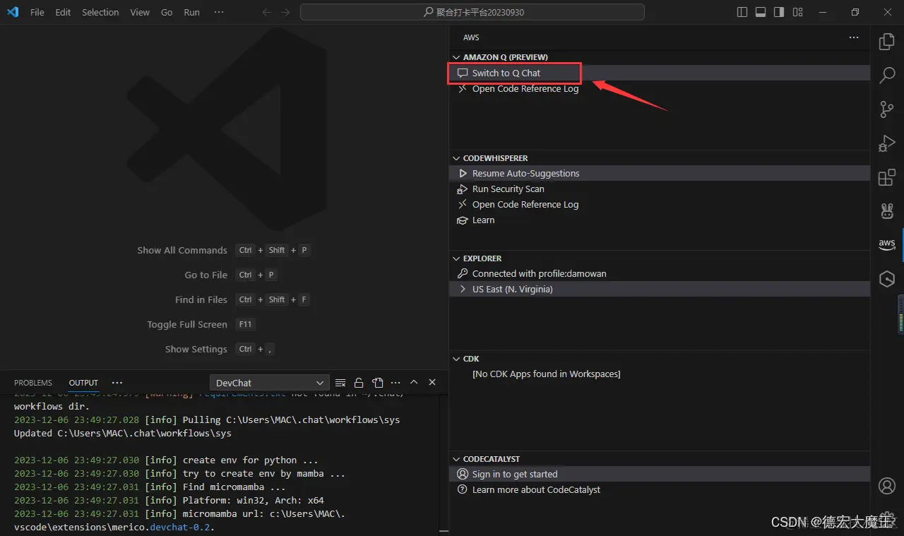Open the Explorer view in activity bar
The width and height of the screenshot is (904, 536).
pyautogui.click(x=887, y=42)
